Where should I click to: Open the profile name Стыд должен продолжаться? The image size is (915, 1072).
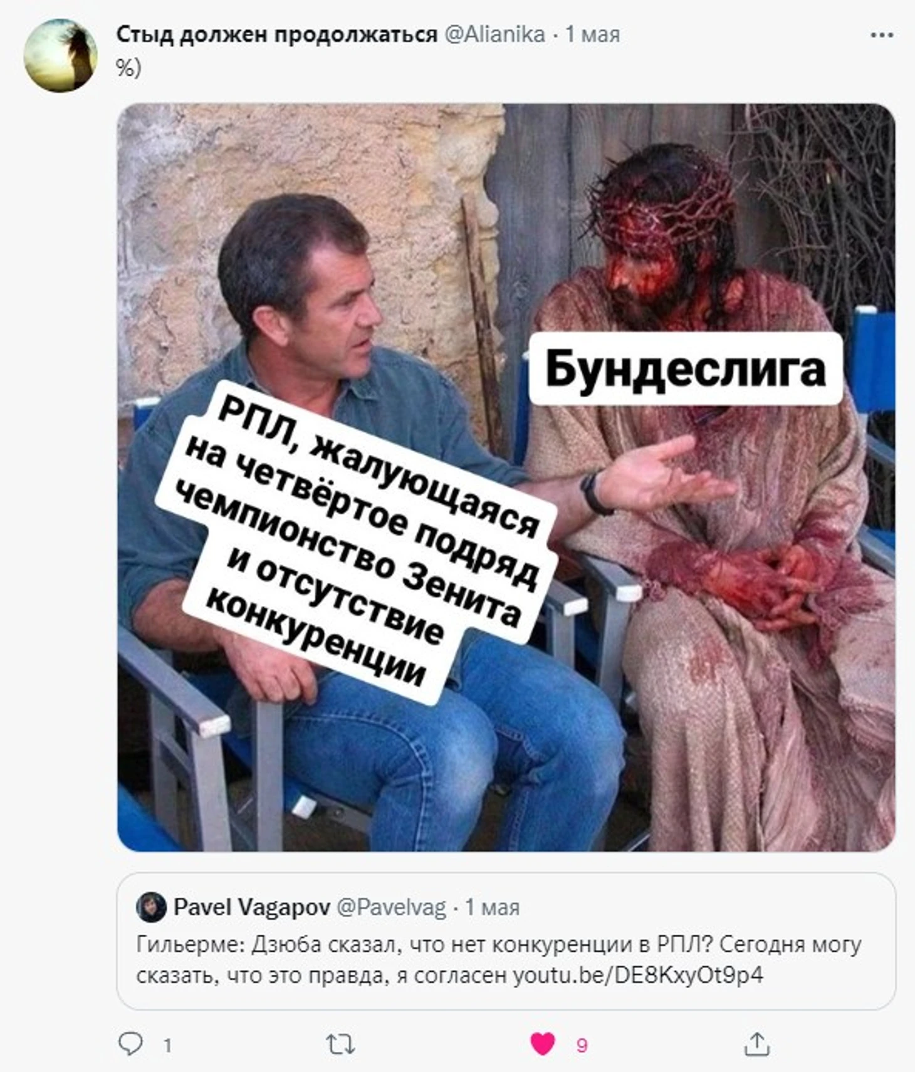(276, 34)
